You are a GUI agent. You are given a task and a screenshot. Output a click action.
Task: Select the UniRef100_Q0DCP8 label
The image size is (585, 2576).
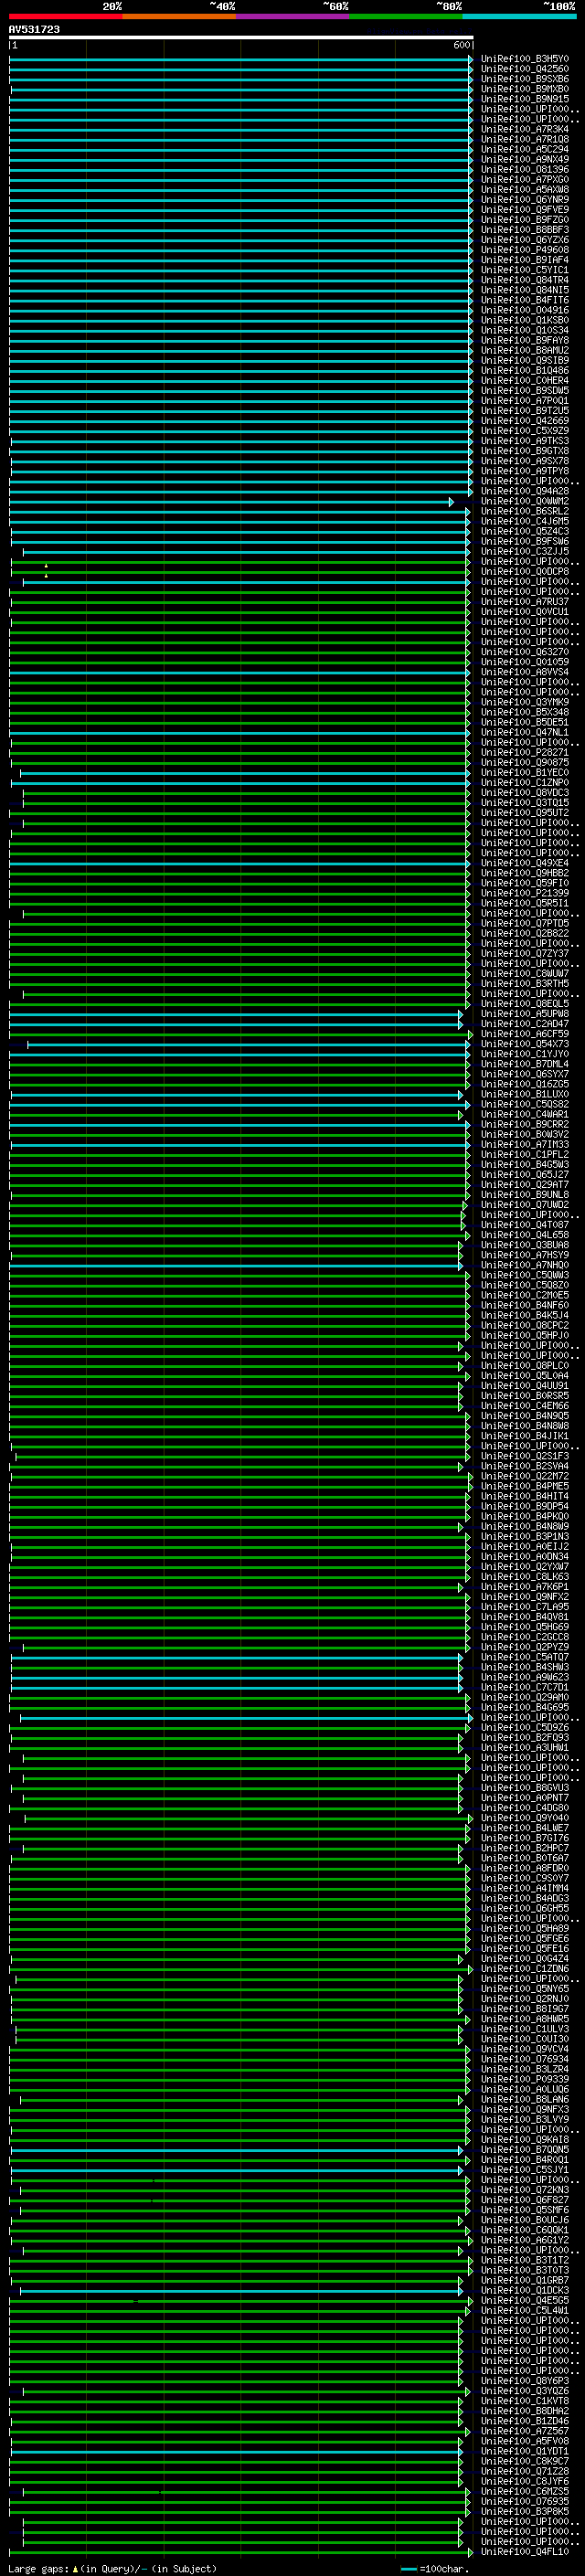[525, 571]
